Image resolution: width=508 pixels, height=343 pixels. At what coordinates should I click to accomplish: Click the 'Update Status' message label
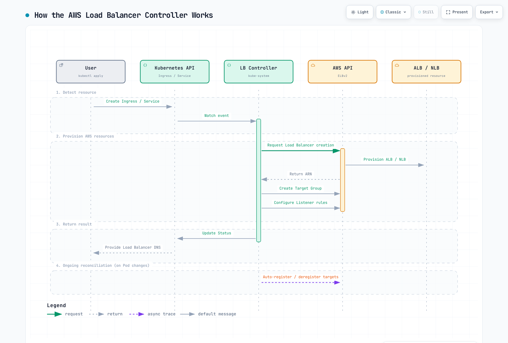[x=217, y=233]
